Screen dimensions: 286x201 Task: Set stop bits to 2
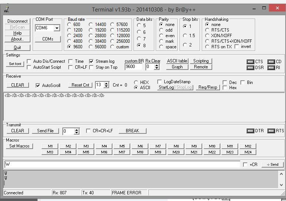point(185,45)
